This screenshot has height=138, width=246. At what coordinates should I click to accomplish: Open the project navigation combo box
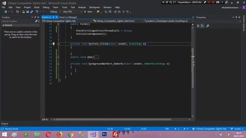coord(67,21)
